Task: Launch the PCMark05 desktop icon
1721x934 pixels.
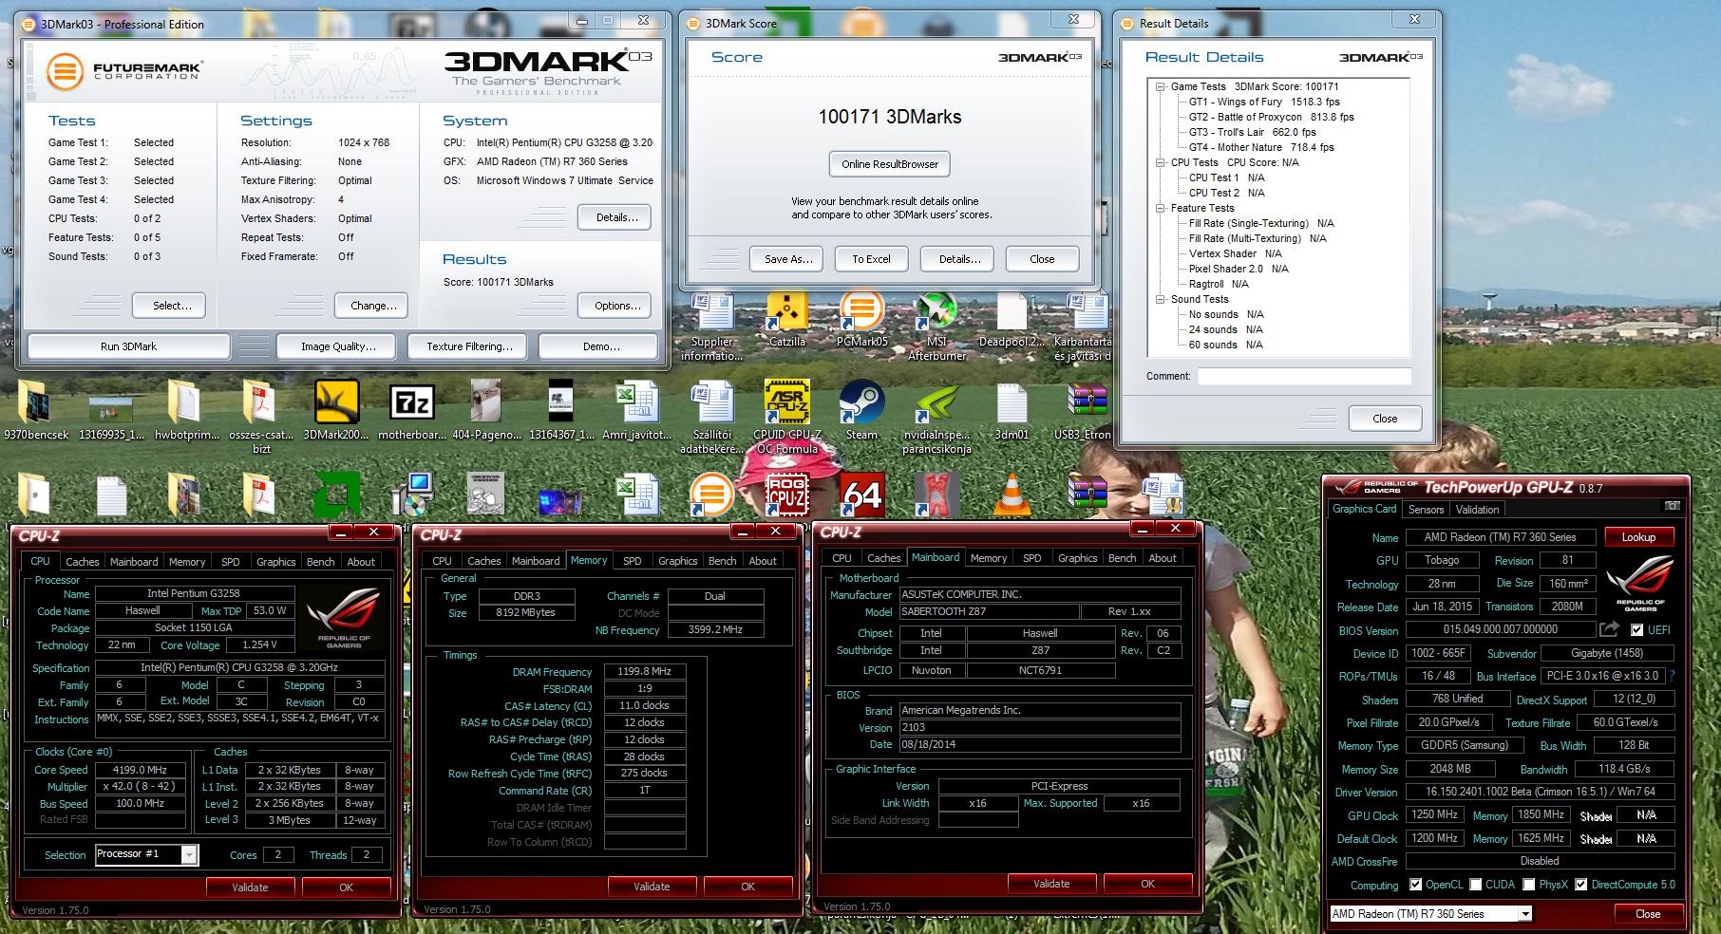Action: [x=861, y=318]
